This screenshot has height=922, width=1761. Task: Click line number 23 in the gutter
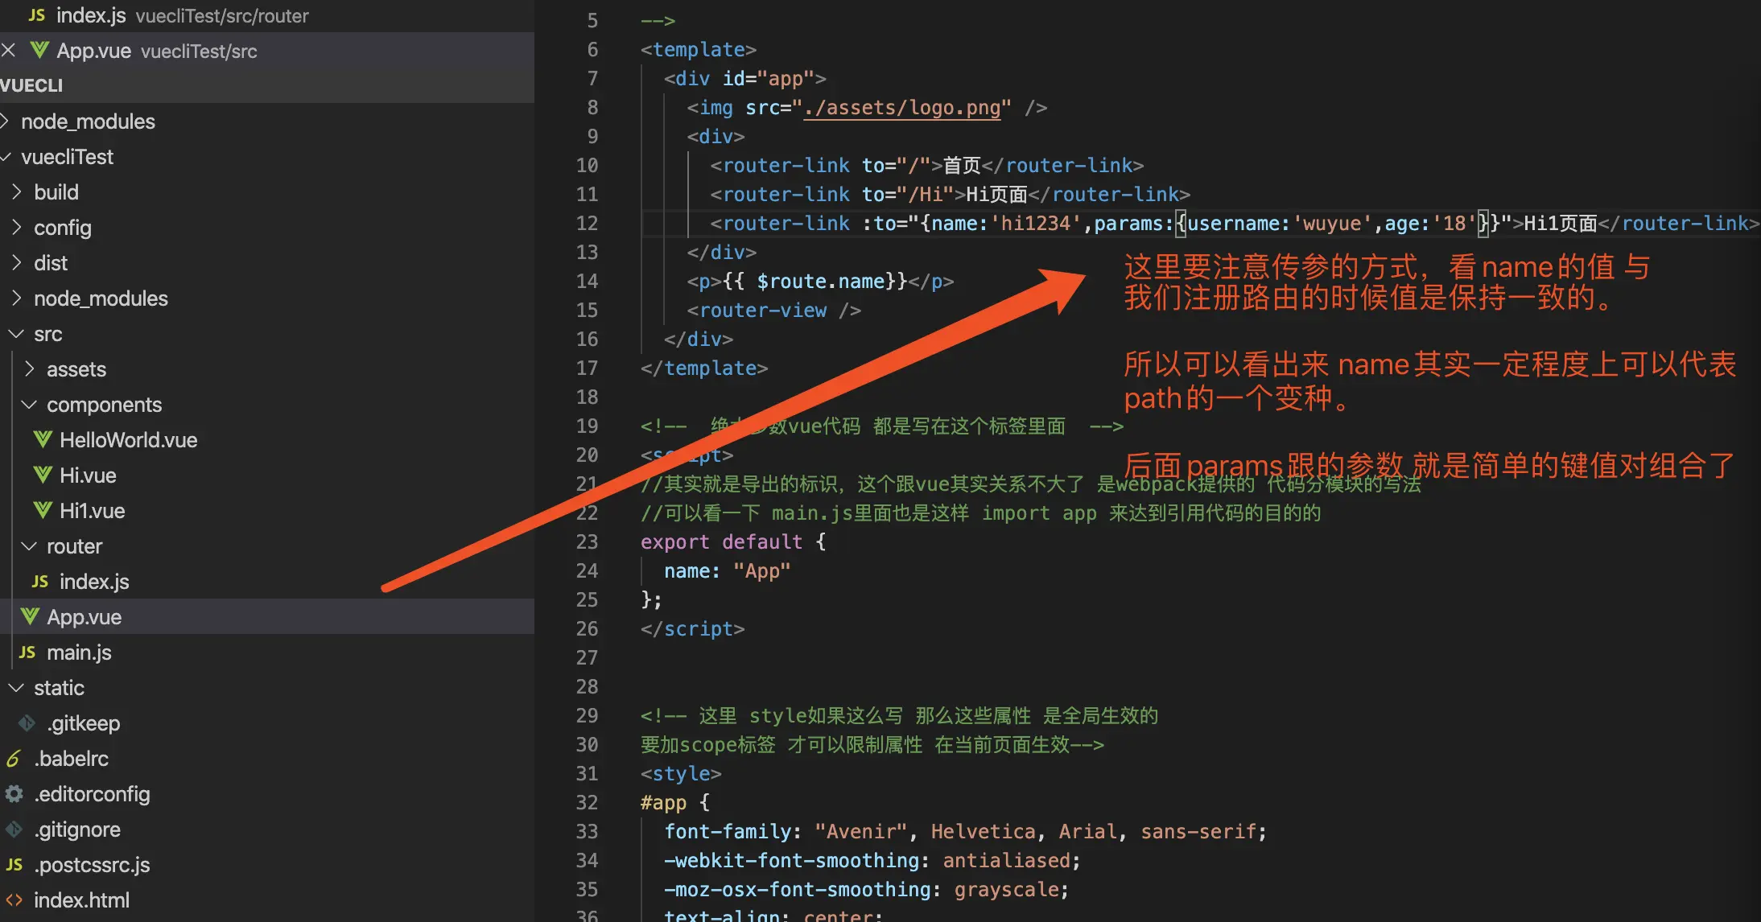[x=587, y=541]
